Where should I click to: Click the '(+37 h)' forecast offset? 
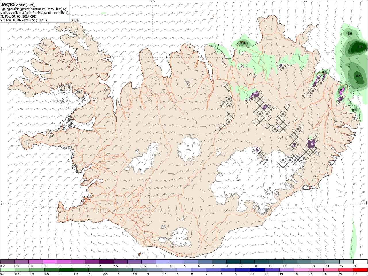(x=41, y=20)
